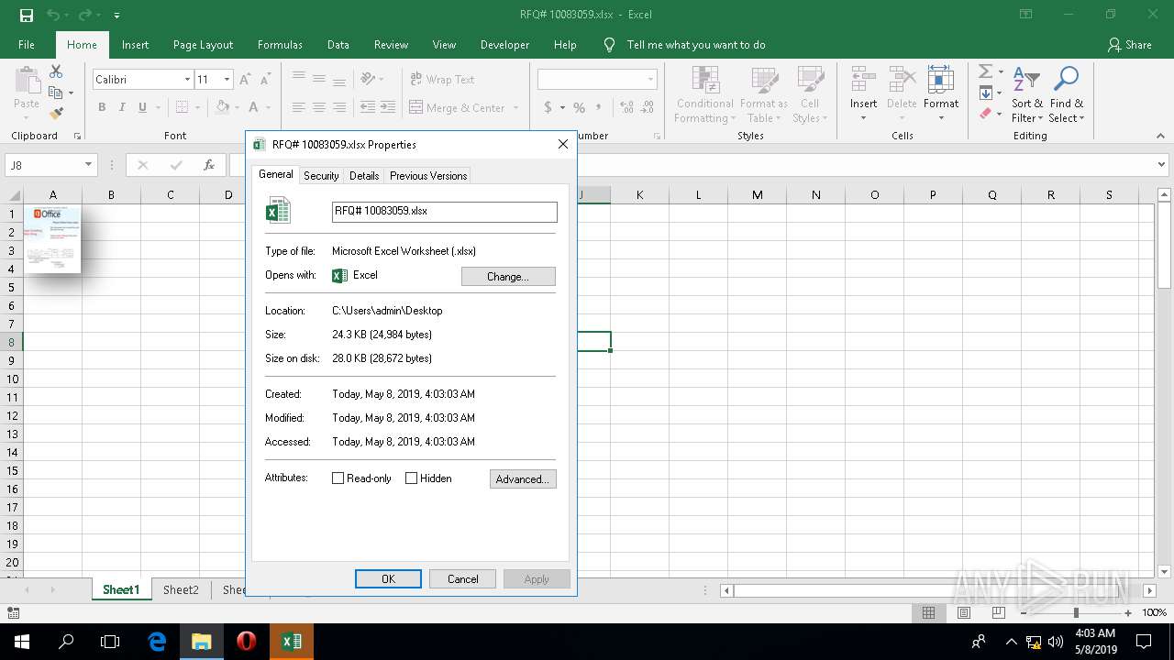
Task: Open the Merge & Center dropdown arrow
Action: point(516,107)
